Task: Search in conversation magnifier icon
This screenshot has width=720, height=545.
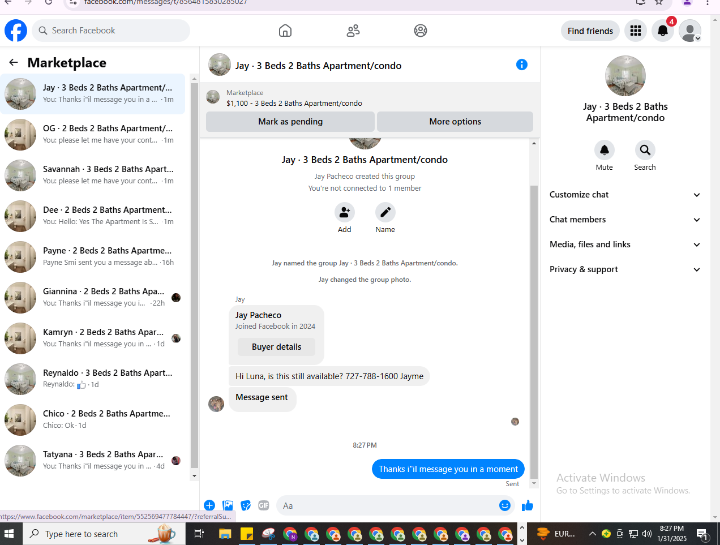Action: click(x=645, y=150)
